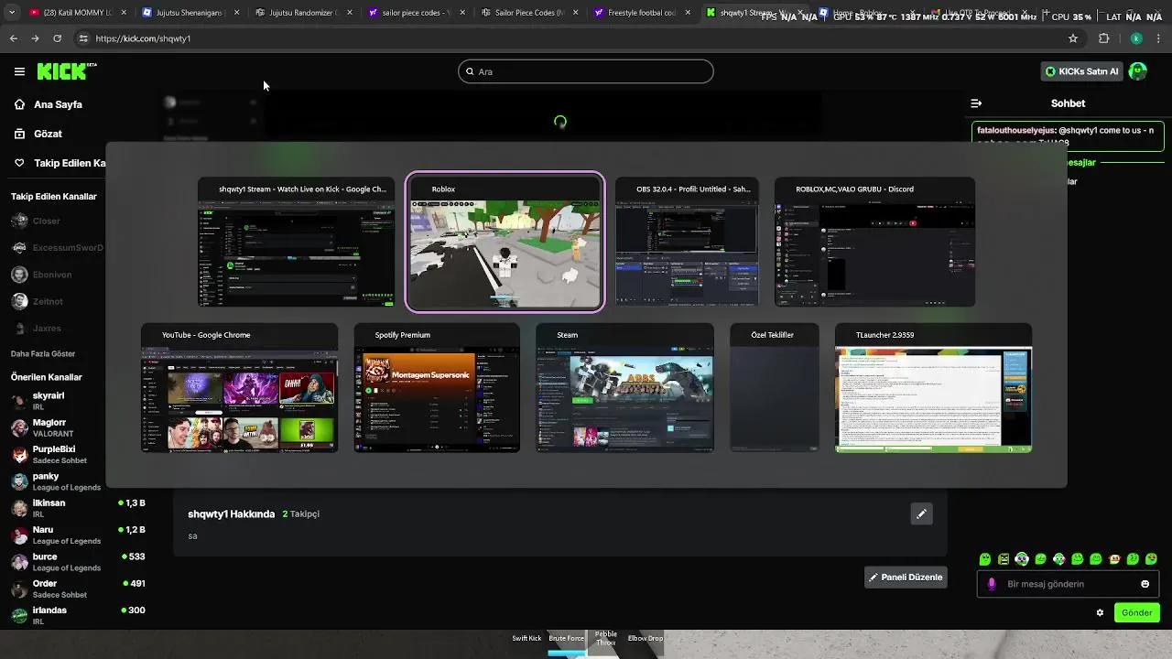The height and width of the screenshot is (659, 1172).
Task: Open the ilkinsan IRL channel
Action: pyautogui.click(x=78, y=508)
